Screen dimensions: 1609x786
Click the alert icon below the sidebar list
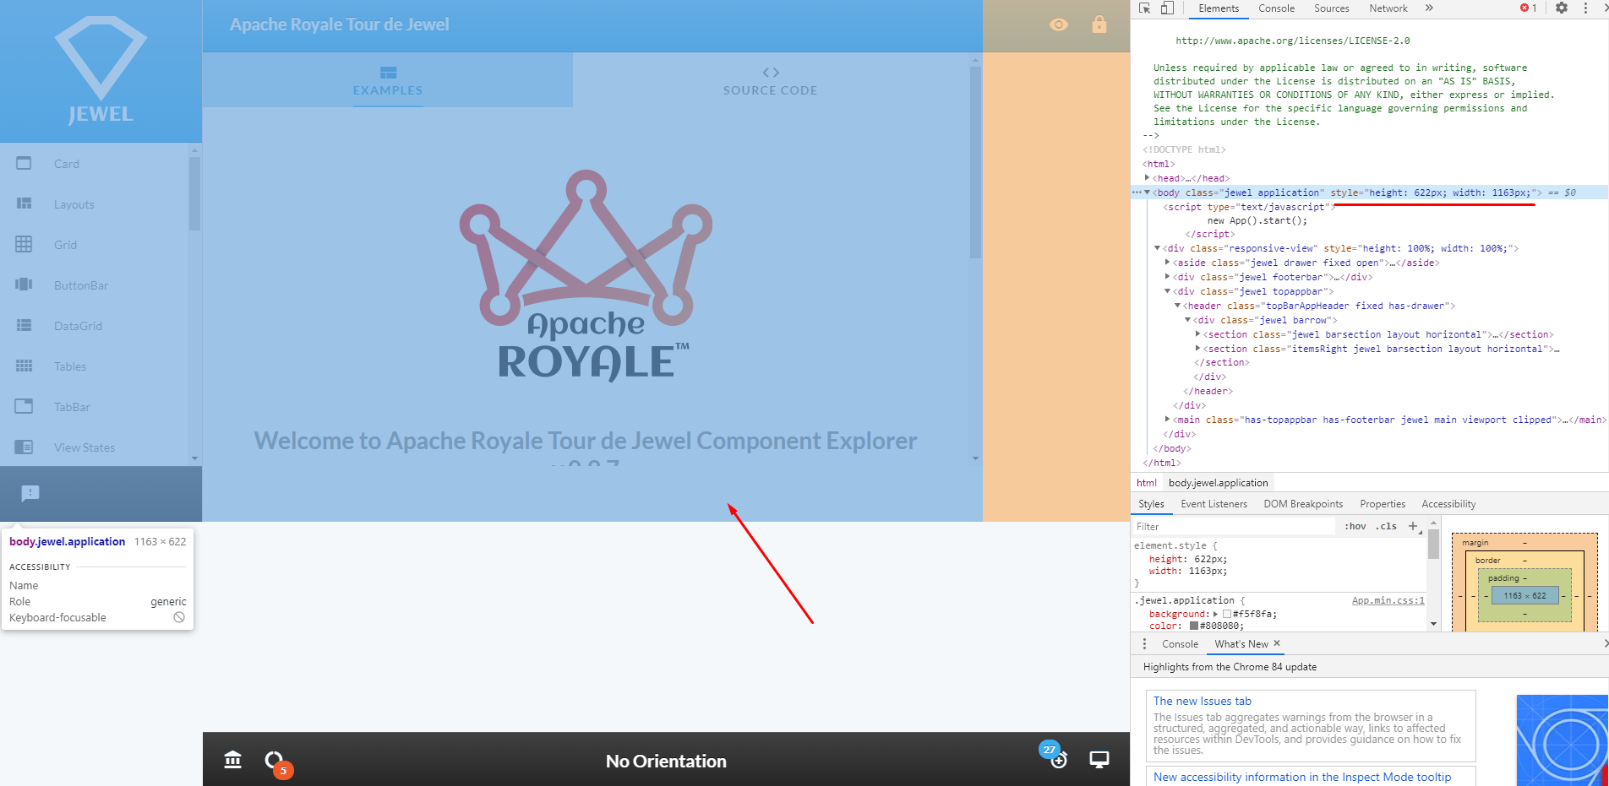[x=31, y=493]
